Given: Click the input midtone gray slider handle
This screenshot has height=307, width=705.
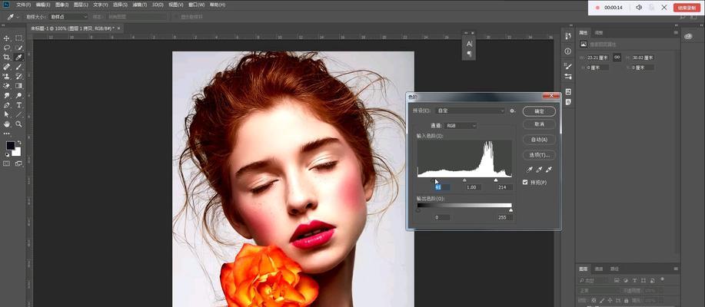Looking at the screenshot, I should 465,180.
